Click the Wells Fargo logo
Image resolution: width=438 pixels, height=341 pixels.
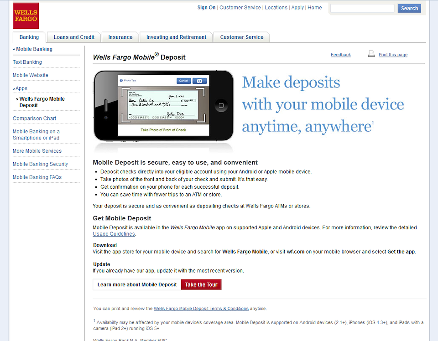point(26,15)
